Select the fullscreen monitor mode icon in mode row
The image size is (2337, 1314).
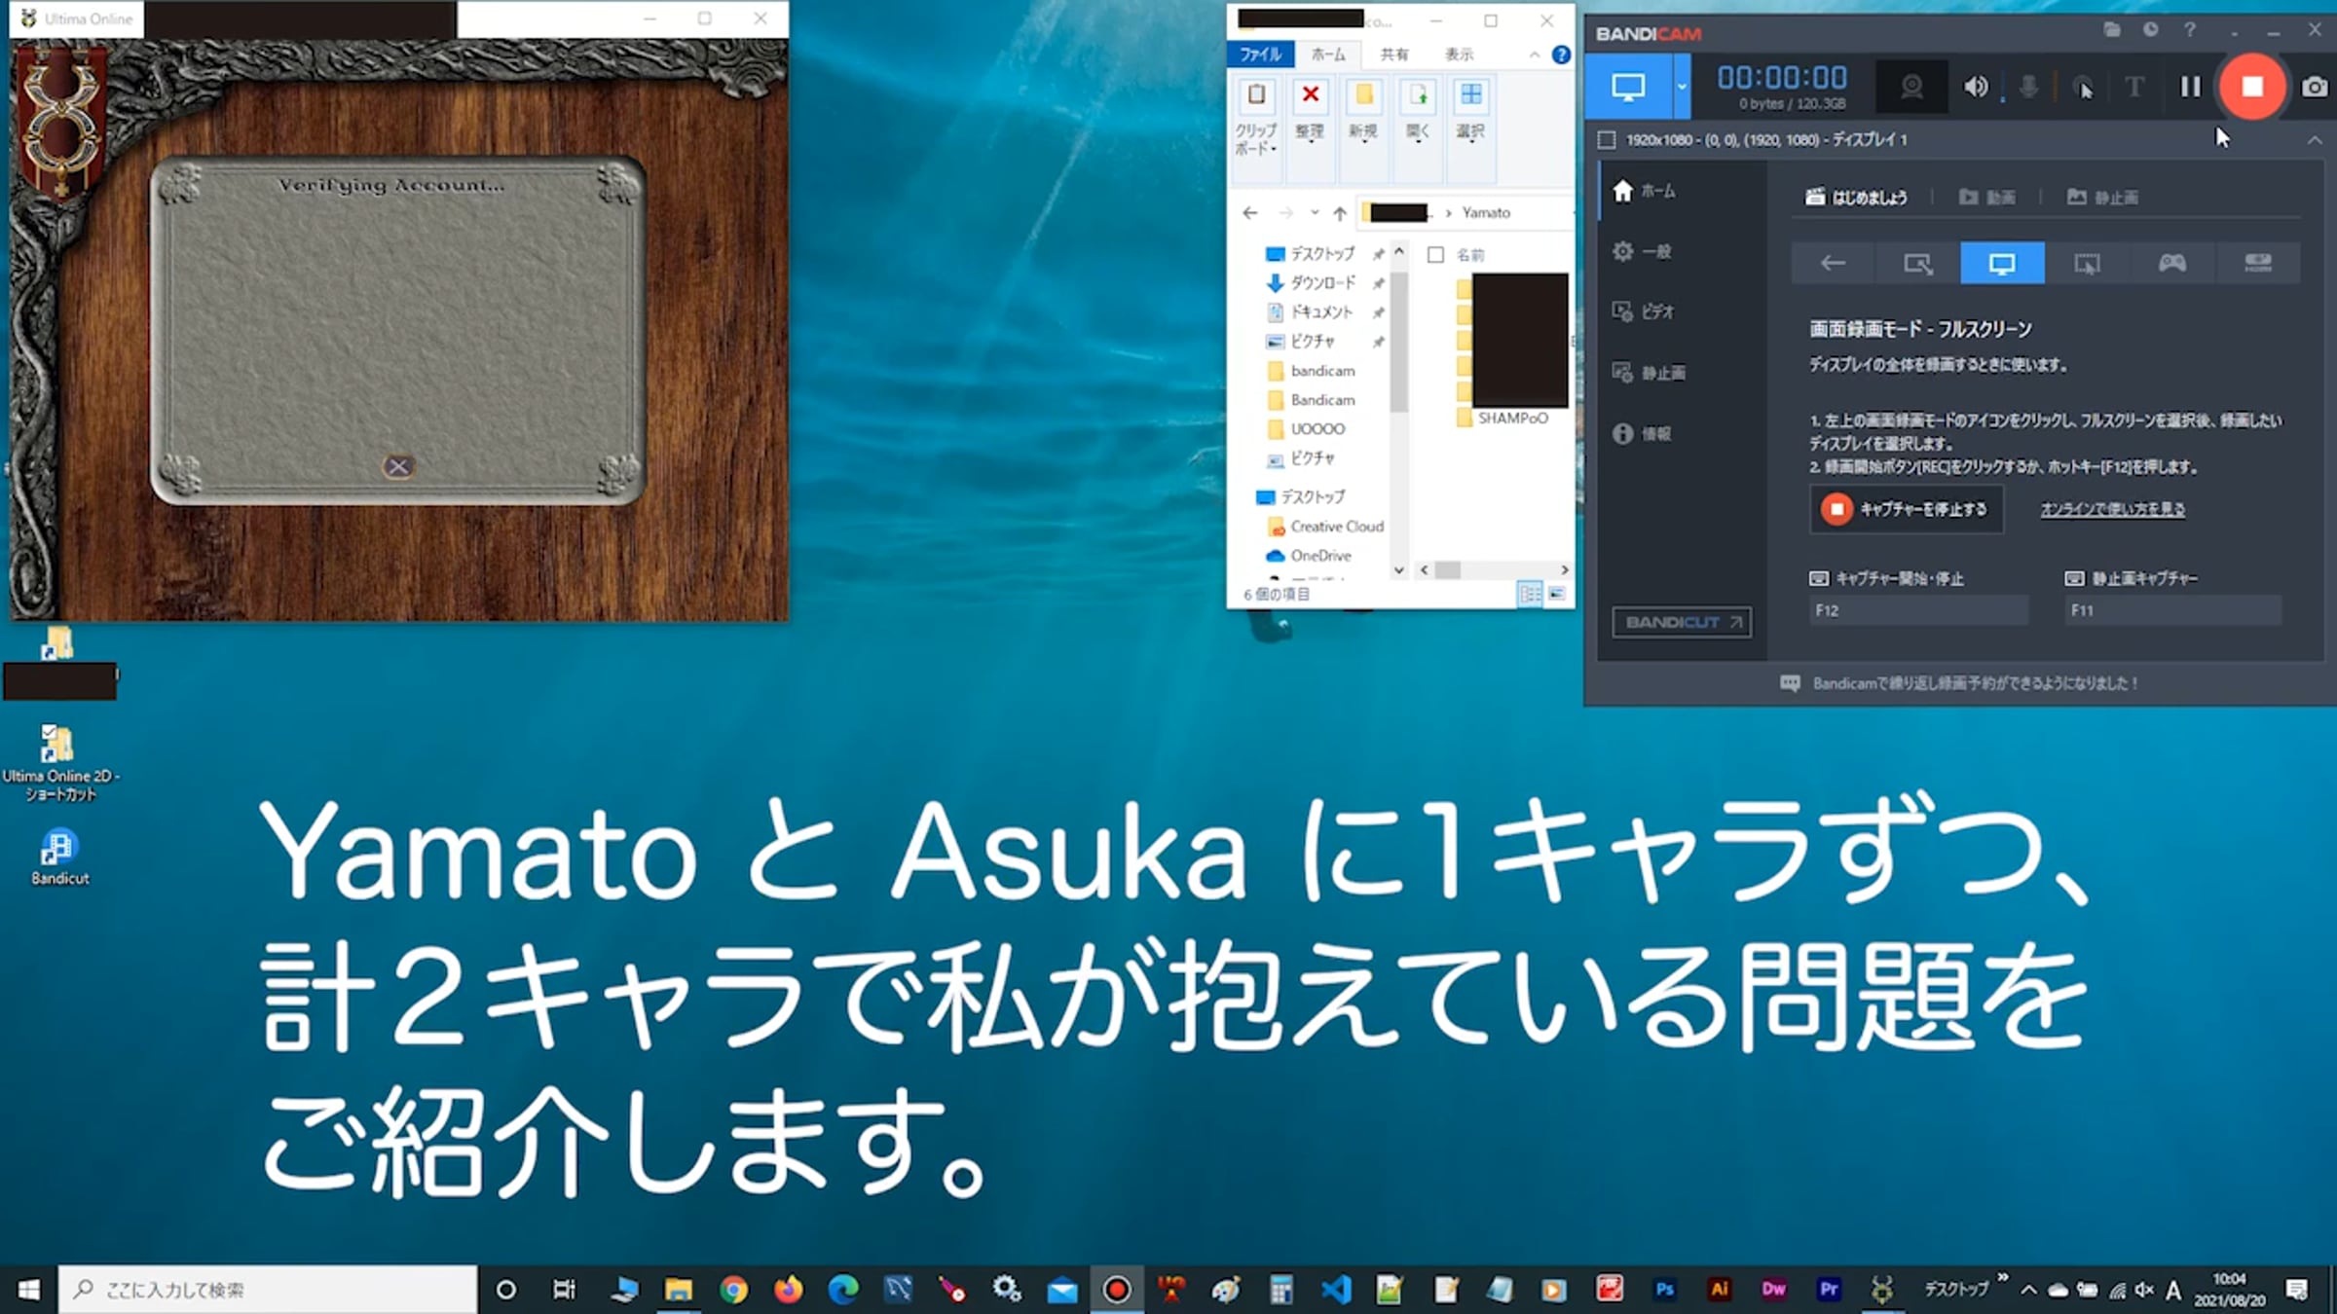[x=2002, y=263]
